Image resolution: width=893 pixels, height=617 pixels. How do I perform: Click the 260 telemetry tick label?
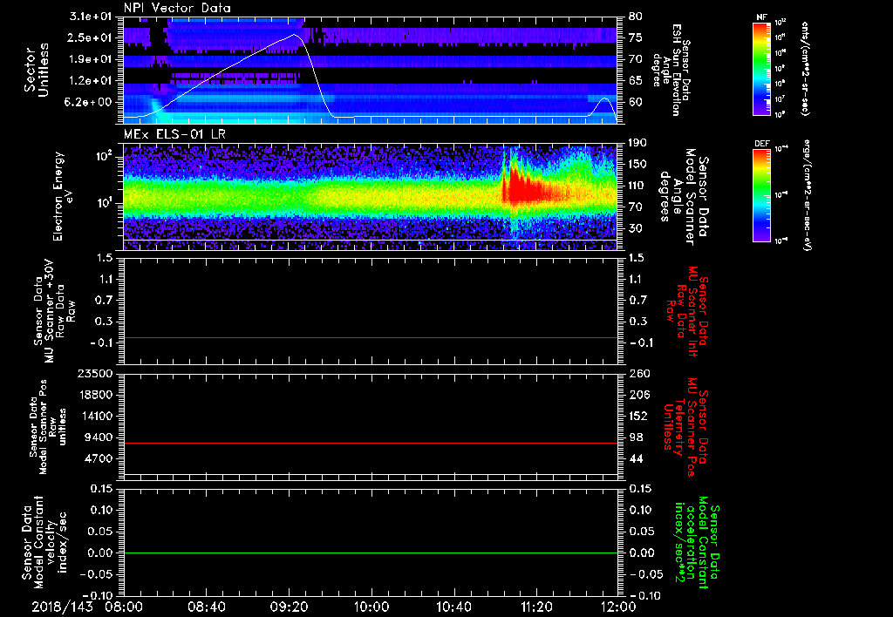(639, 374)
